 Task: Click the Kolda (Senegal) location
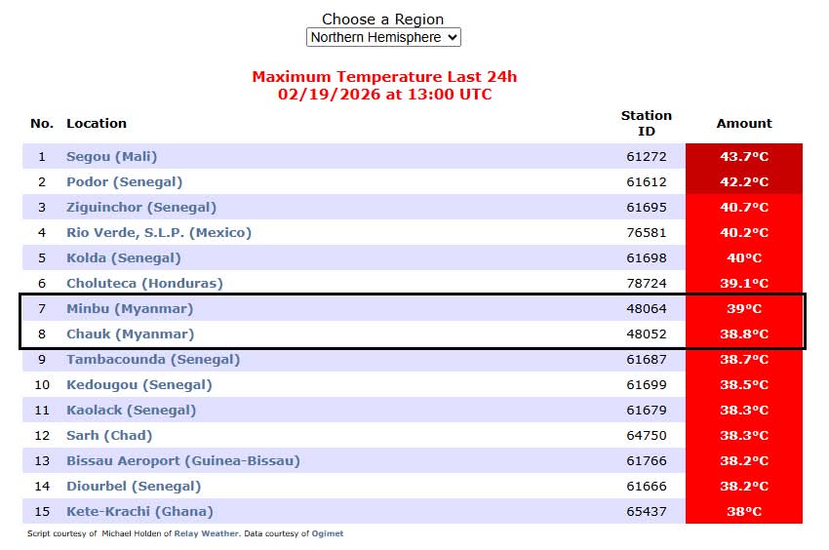(x=123, y=257)
